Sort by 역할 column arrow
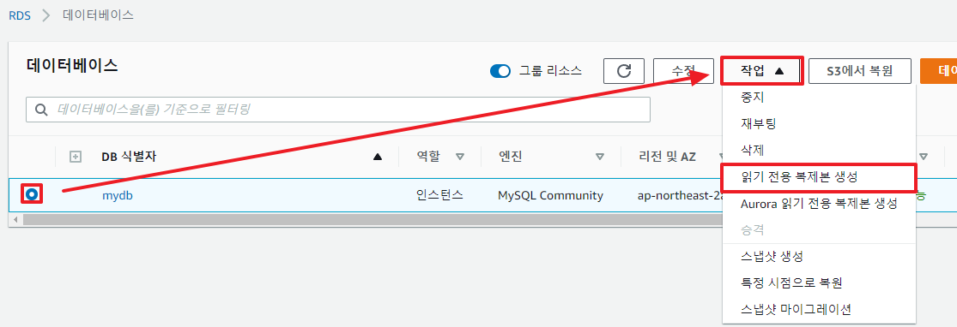957x327 pixels. tap(459, 158)
